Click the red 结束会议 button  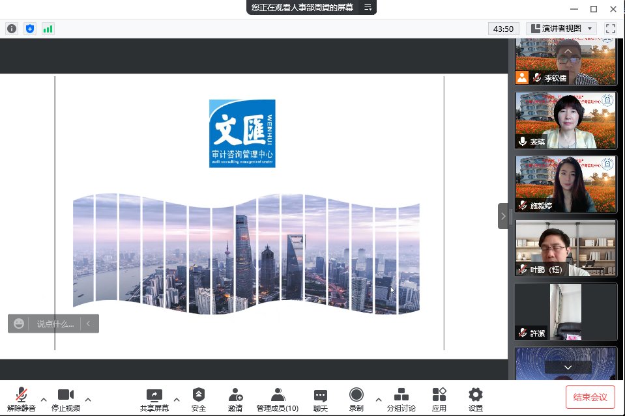point(590,397)
